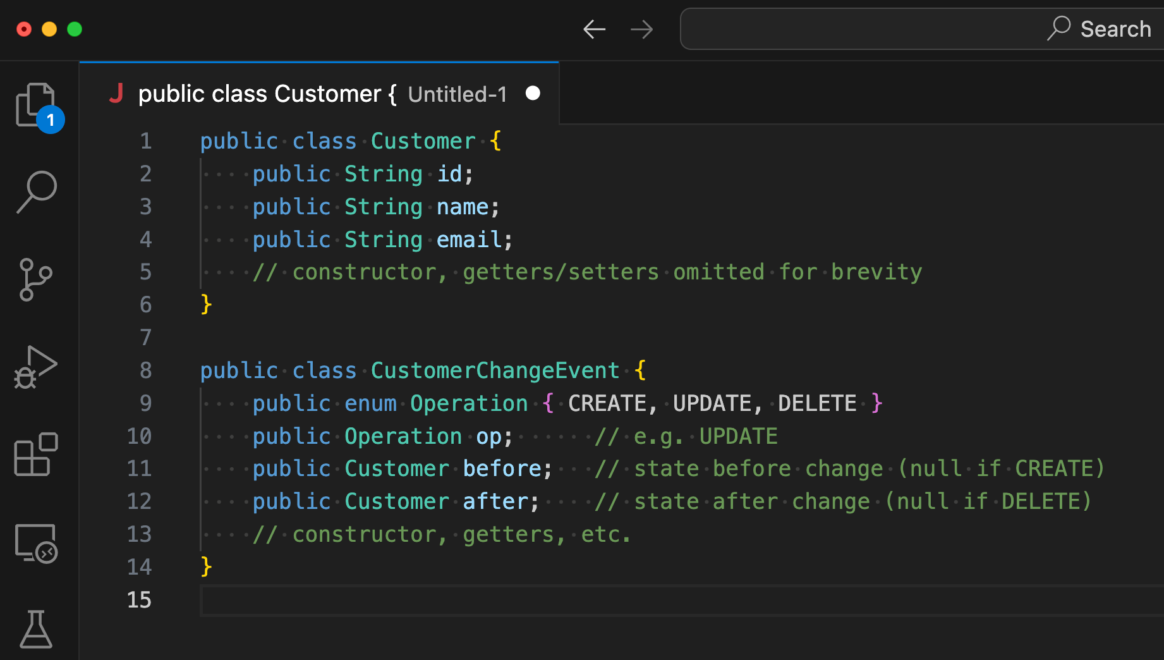Open the Testing flask view

[x=36, y=629]
